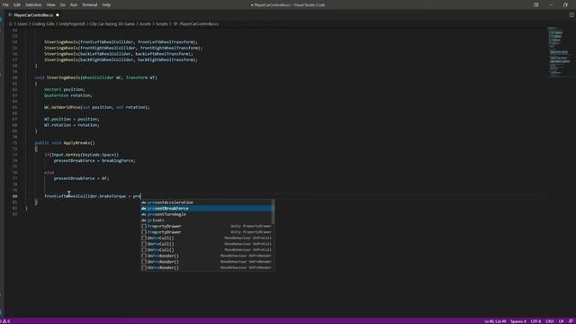Click the unsaved dot on PlayerCarController.cs tab
Screen dimensions: 576x324
tap(58, 15)
